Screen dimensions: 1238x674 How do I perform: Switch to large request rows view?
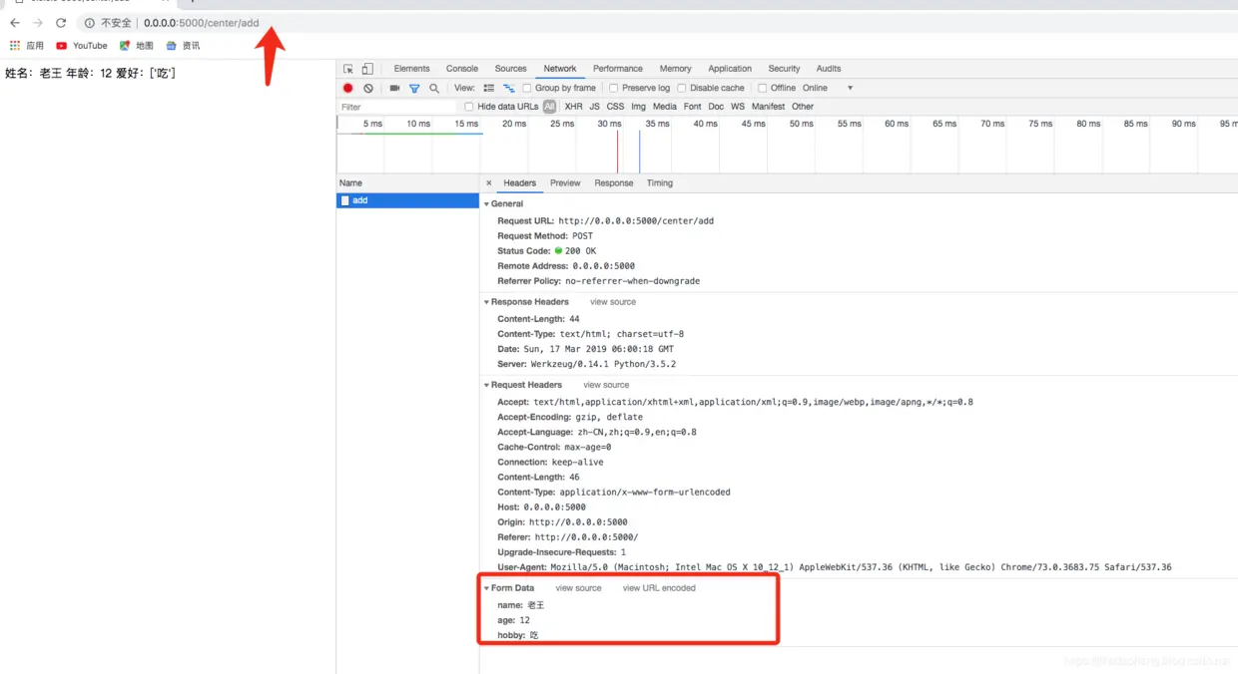coord(489,88)
